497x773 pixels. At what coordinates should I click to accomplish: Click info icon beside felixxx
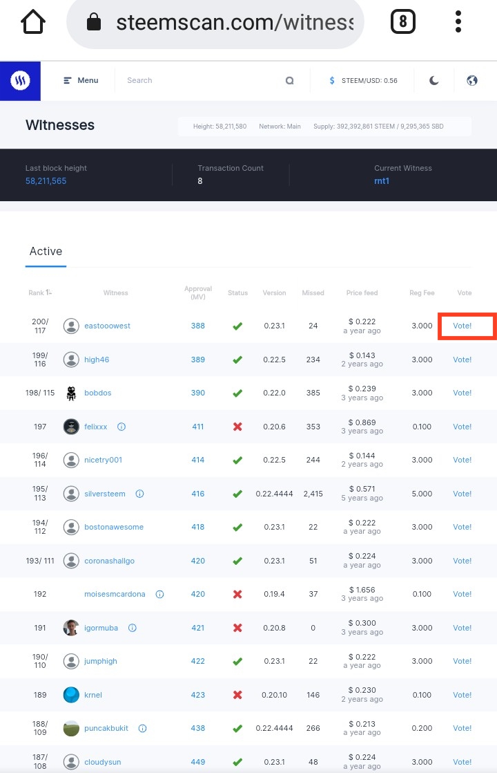point(121,427)
